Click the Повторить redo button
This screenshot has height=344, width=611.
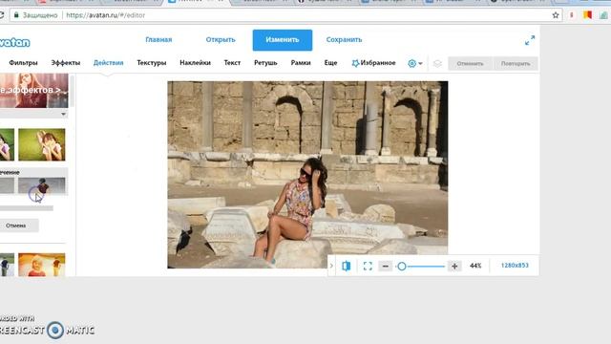coord(516,64)
